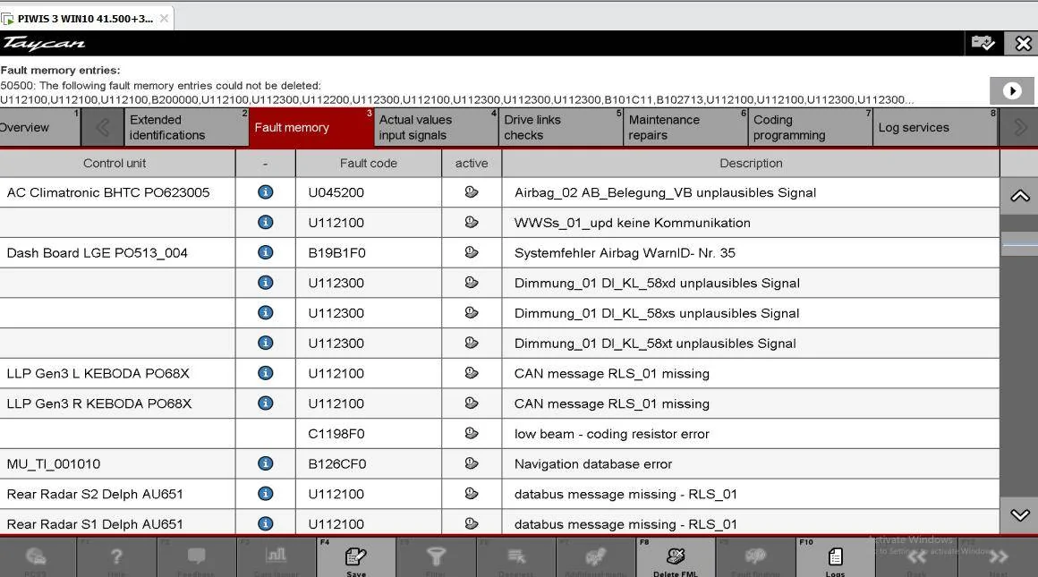Click active status icon for C1198F0
This screenshot has height=577, width=1038.
[x=472, y=433]
